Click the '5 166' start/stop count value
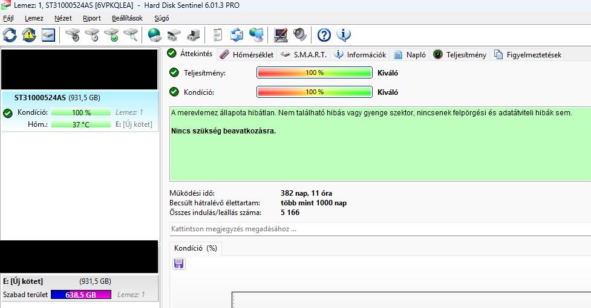Screen dimensions: 591x308 [290, 213]
